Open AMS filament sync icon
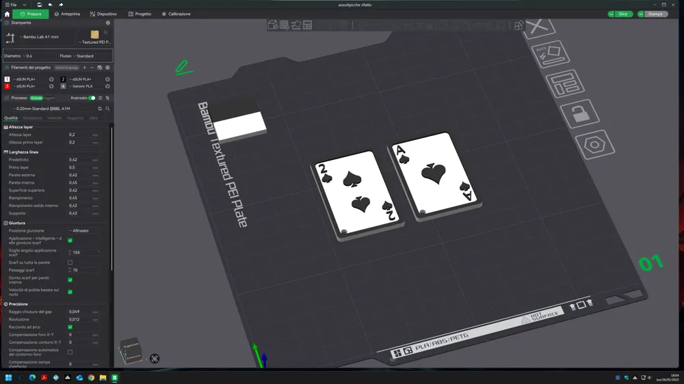Image resolution: width=684 pixels, height=384 pixels. pyautogui.click(x=99, y=68)
